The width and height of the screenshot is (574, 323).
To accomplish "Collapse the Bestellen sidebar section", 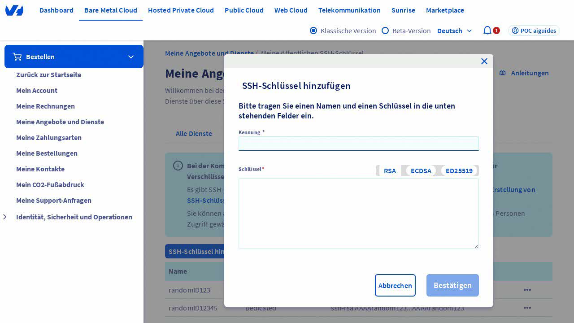I will [x=131, y=57].
